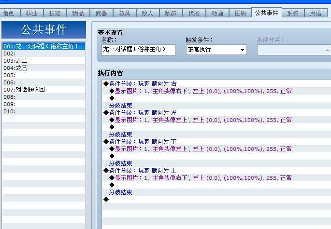Select 分歧结束 line after 朝向为 右 branch
Viewport: 331px width, 229px height.
[x=216, y=105]
